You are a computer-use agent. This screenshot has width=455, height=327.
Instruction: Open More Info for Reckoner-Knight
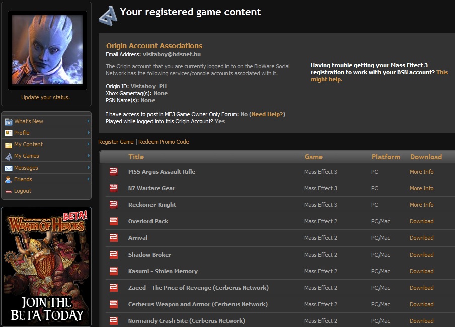pos(422,205)
